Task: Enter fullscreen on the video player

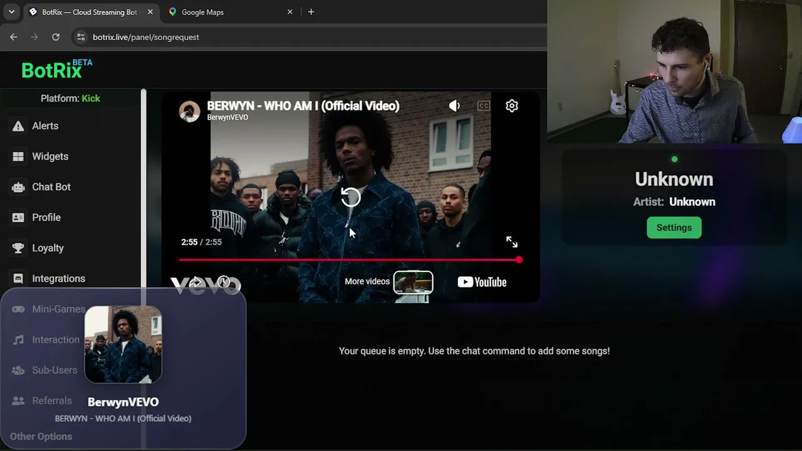Action: [x=512, y=242]
